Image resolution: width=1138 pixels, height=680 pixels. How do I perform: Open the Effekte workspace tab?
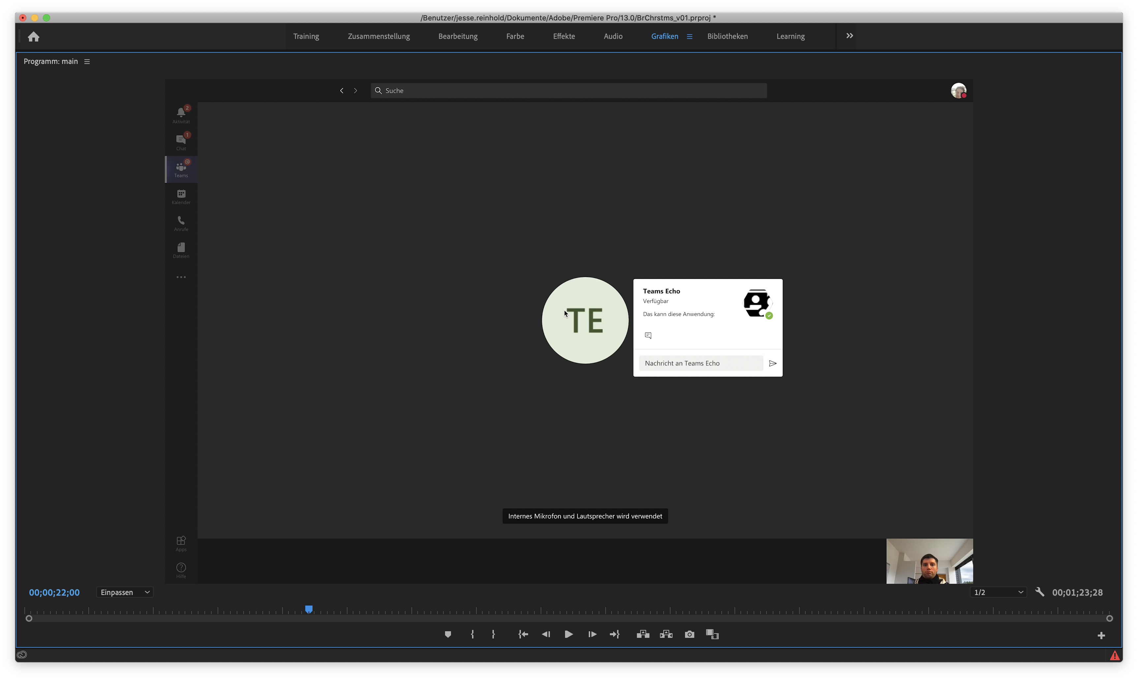coord(563,36)
